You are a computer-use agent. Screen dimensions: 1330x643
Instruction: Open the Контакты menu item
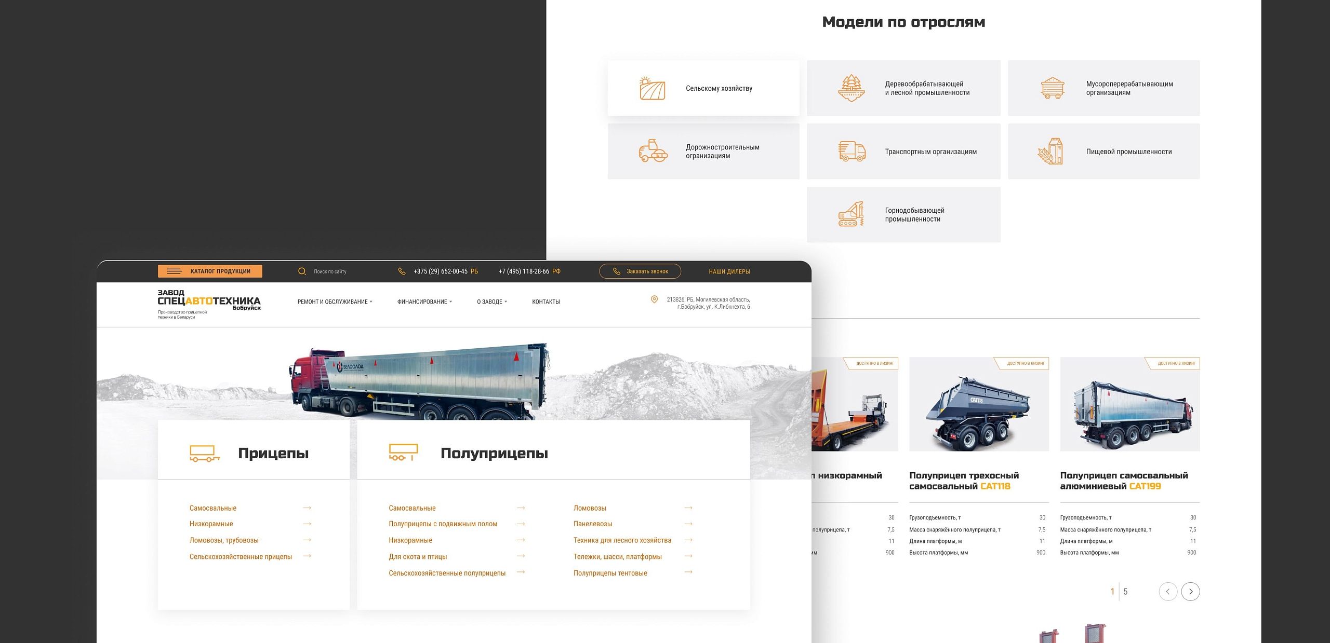tap(546, 302)
